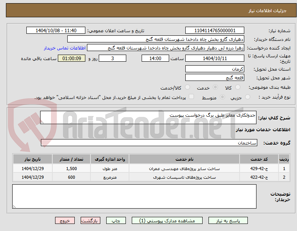This screenshot has width=297, height=231.
Task: Open the اطلاعات تماس خریدار link
Action: click(x=65, y=48)
